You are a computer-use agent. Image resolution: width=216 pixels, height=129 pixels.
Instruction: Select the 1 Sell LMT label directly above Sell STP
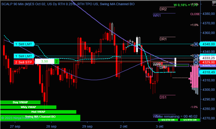[24, 56]
